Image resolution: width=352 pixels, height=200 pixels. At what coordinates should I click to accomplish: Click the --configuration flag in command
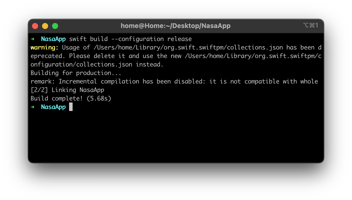tap(137, 39)
